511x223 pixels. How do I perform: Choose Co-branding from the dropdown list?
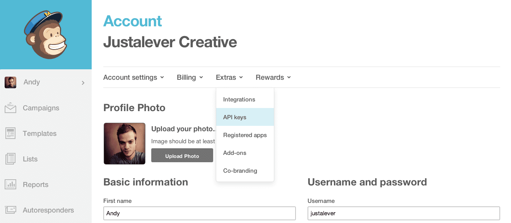(x=240, y=171)
